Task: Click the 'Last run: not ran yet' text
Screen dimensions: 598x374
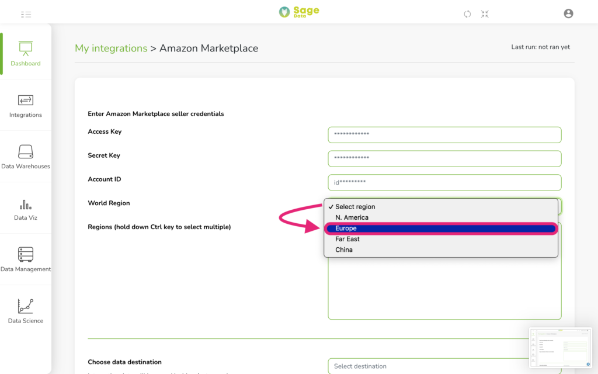Action: click(x=540, y=47)
